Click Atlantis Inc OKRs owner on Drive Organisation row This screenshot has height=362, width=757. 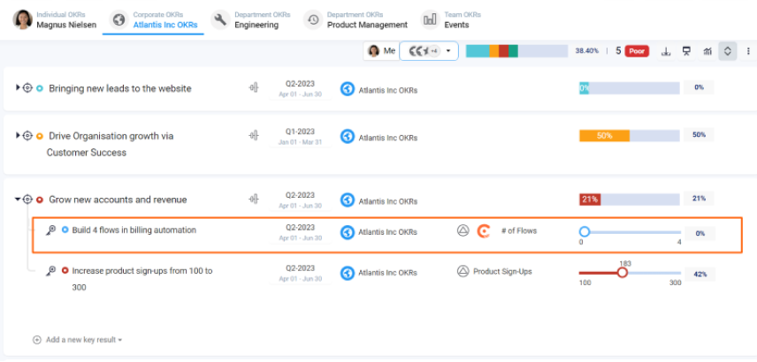pos(379,138)
